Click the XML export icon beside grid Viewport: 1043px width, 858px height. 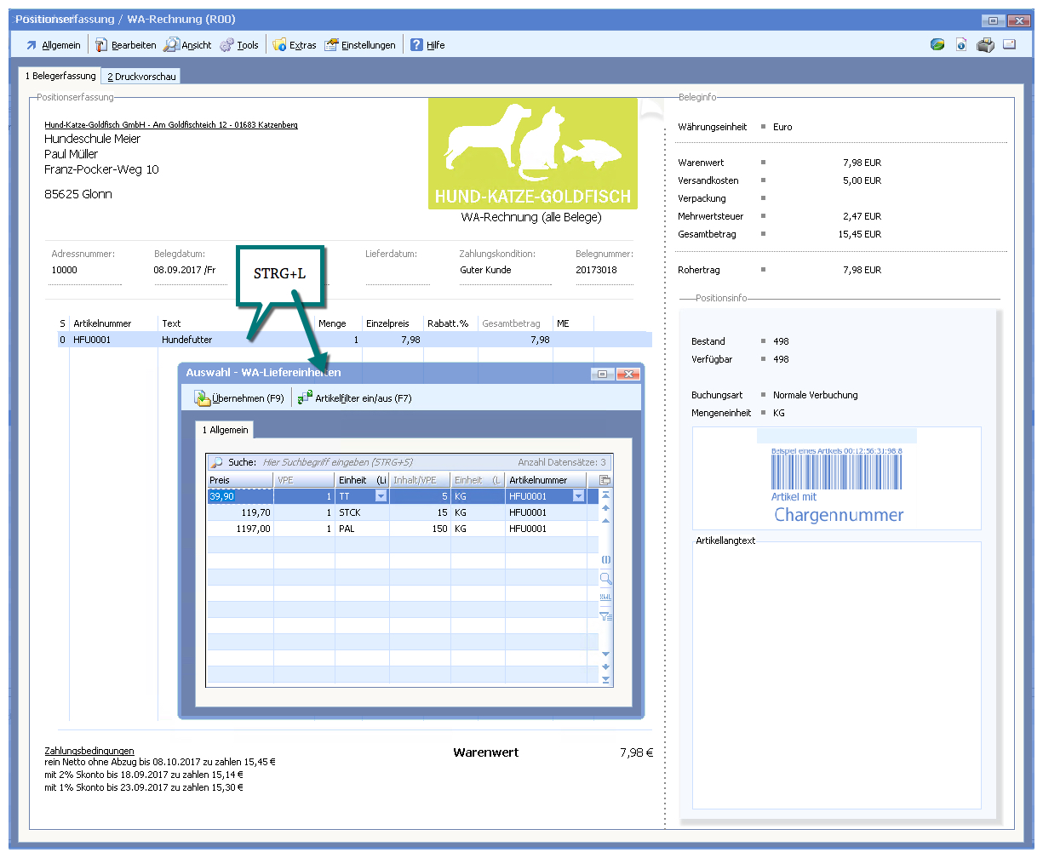(606, 598)
